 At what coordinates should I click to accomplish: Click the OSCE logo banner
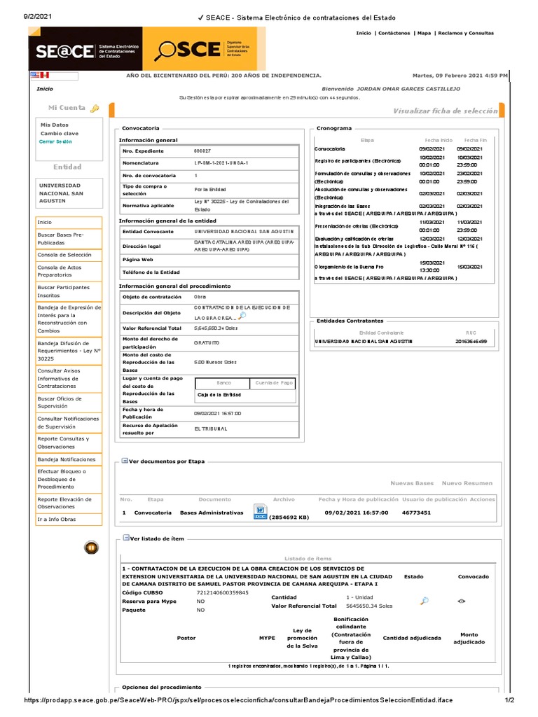pyautogui.click(x=204, y=49)
